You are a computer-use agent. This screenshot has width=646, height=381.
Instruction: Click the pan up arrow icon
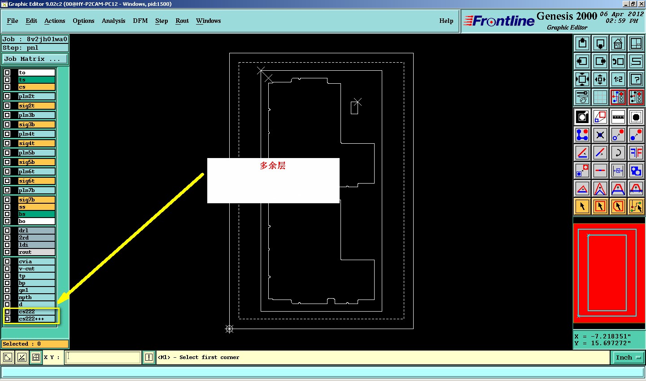click(x=582, y=43)
